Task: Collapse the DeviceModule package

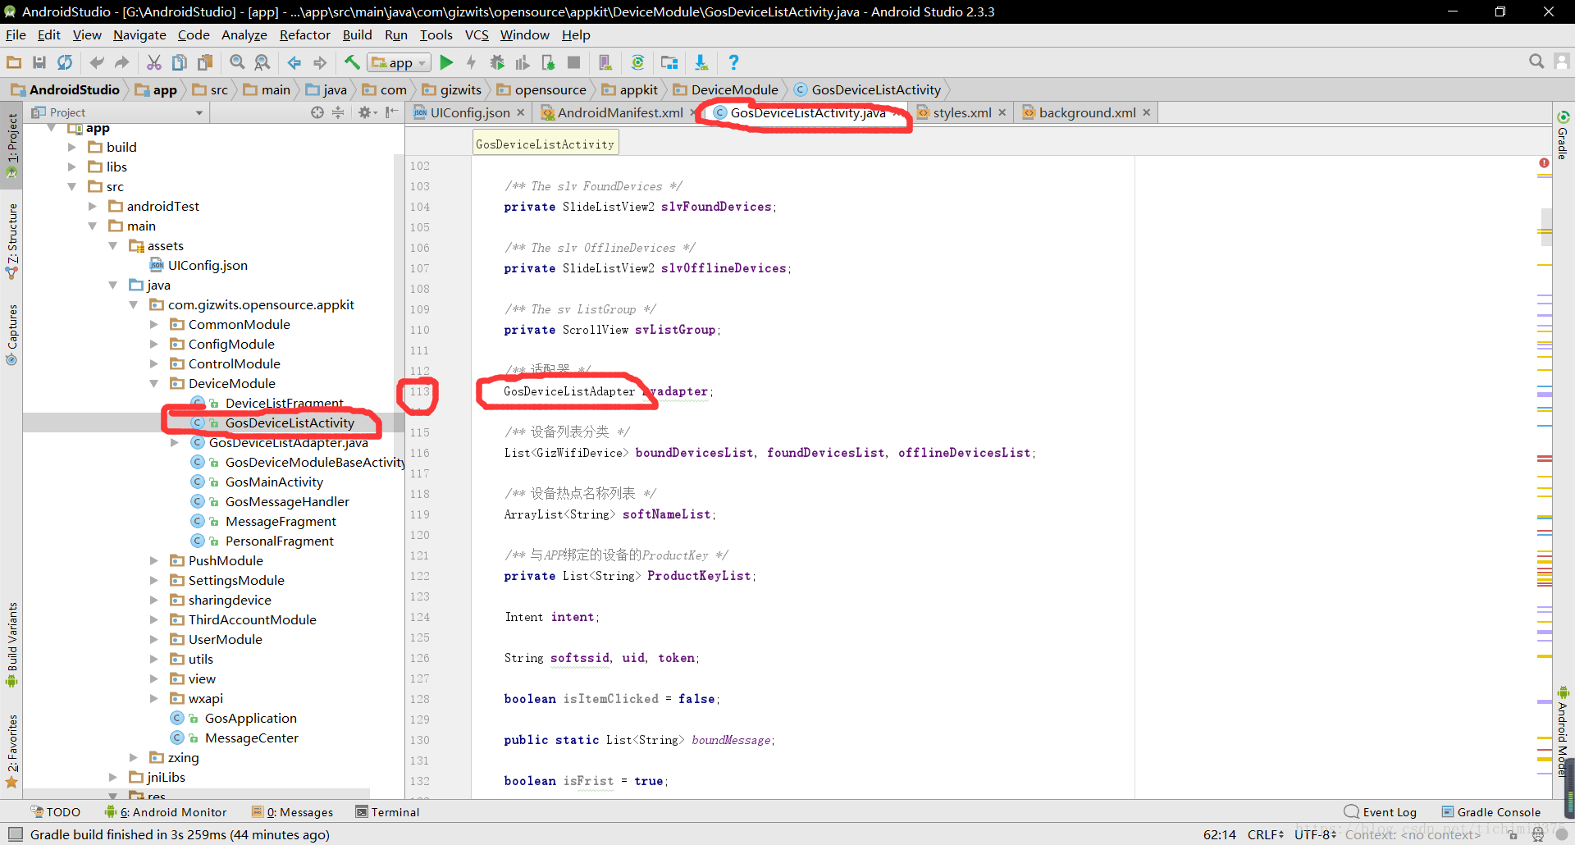Action: (153, 383)
